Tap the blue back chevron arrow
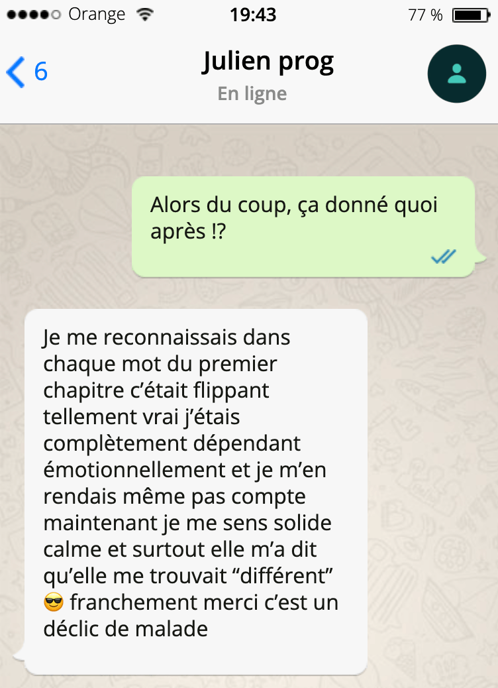Screen dimensions: 498x688 pyautogui.click(x=15, y=72)
